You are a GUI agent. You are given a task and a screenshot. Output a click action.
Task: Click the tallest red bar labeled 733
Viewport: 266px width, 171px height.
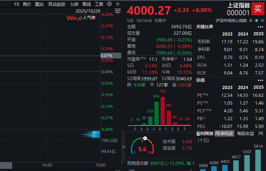coord(163,111)
